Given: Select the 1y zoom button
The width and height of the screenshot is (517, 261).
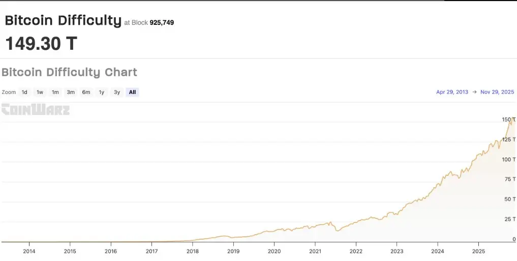Looking at the screenshot, I should (102, 92).
